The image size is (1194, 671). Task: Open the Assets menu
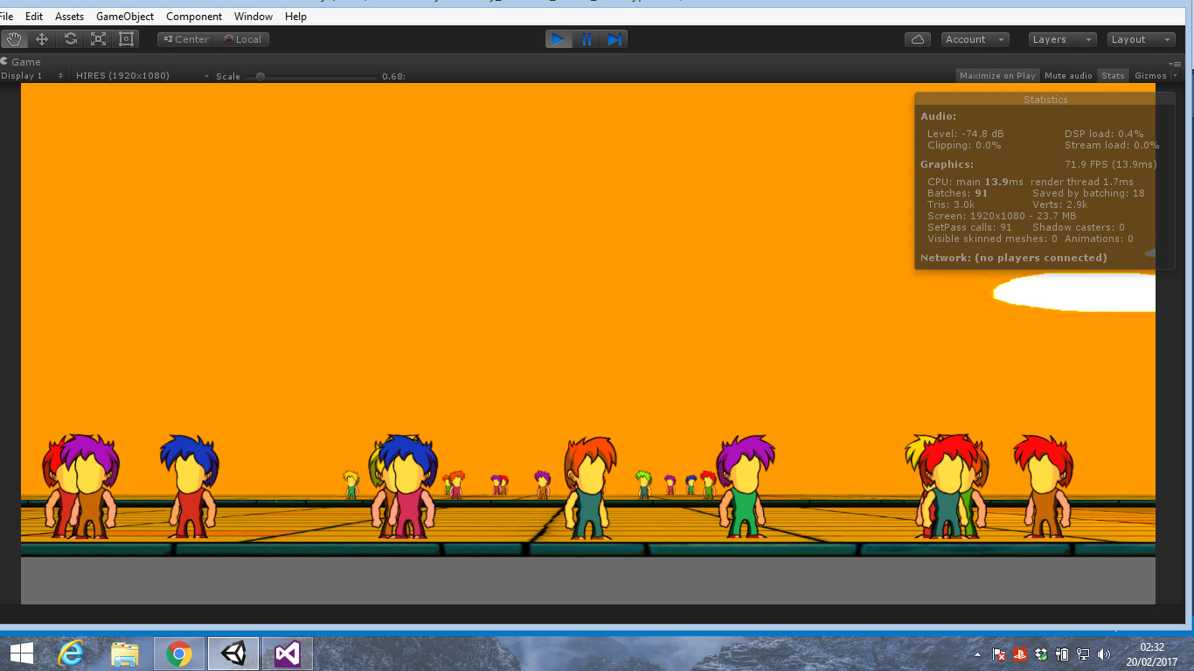click(x=70, y=17)
